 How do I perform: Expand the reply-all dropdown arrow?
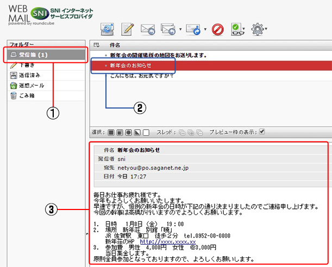[179, 30]
